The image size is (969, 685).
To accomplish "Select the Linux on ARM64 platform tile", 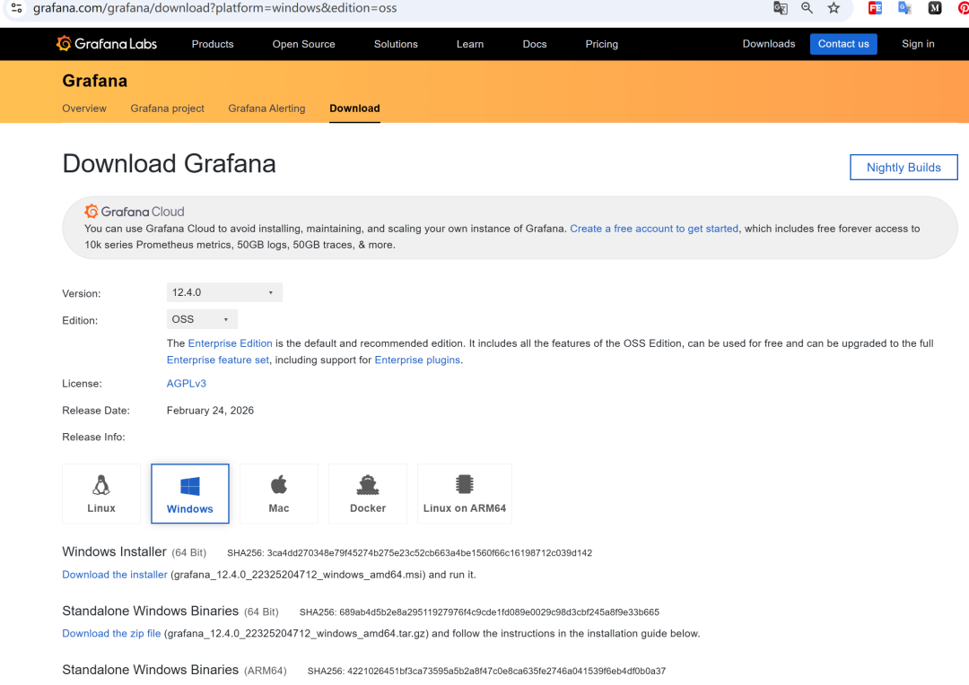I will pos(465,493).
